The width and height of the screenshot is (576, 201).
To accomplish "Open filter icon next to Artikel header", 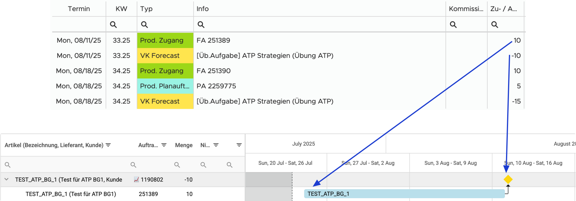I will pos(108,145).
